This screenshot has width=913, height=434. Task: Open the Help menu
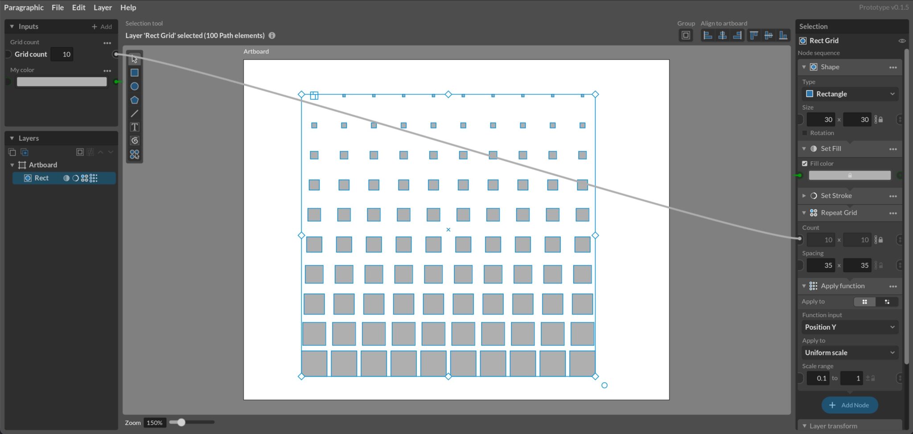tap(128, 8)
